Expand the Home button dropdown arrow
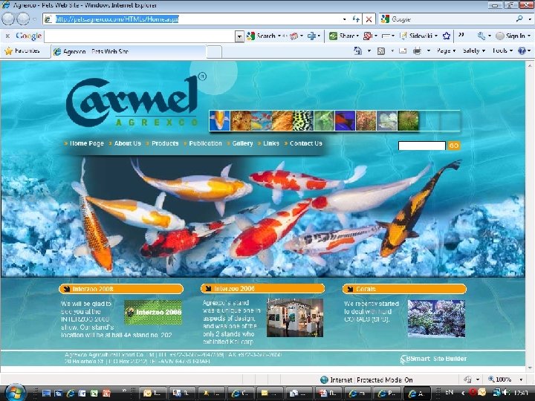The width and height of the screenshot is (535, 401). 369,51
